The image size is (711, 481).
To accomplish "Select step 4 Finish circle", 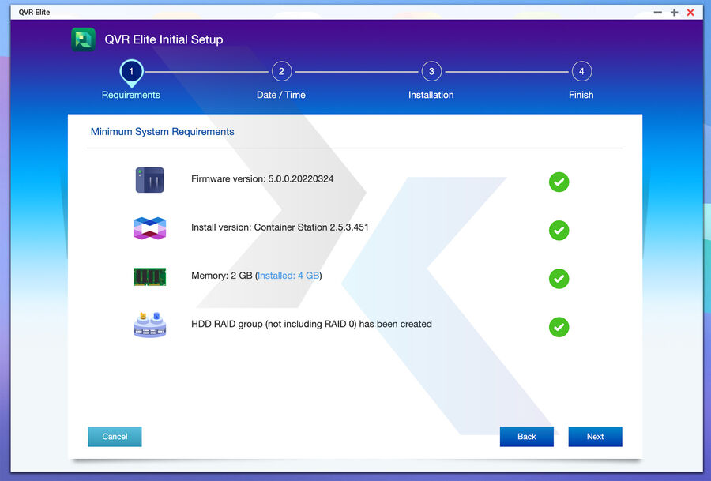I will pos(581,72).
